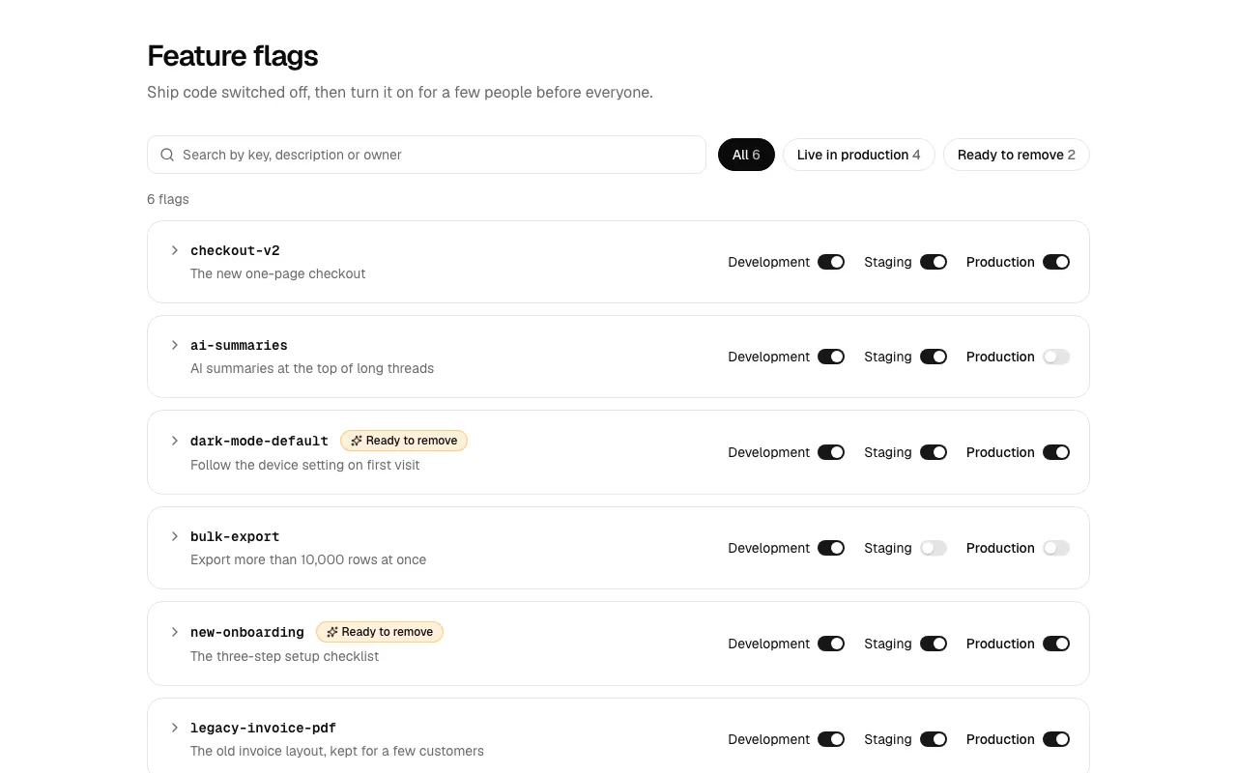
Task: Select the All 6 filter
Action: (x=746, y=155)
